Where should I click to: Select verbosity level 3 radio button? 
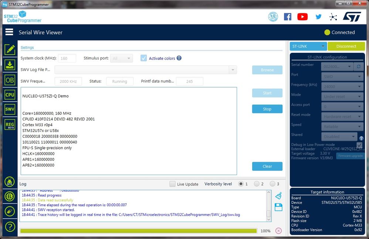coord(272,184)
